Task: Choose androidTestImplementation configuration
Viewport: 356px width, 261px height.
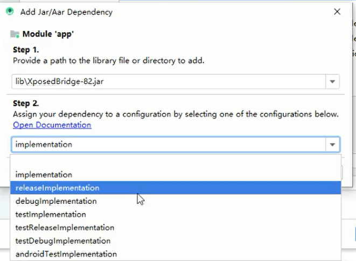Action: (x=176, y=254)
